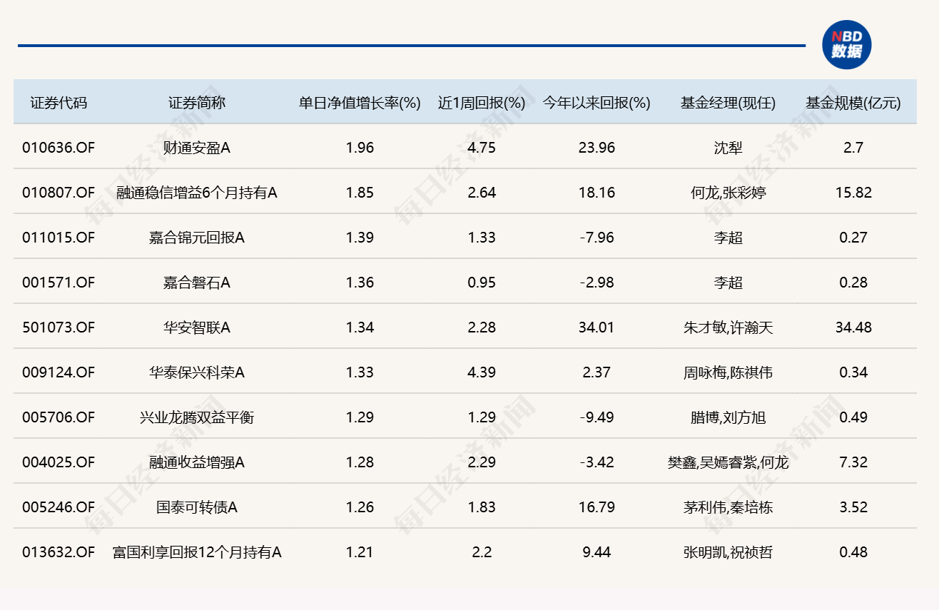
Task: Click fund code 011015.OF
Action: 59,238
